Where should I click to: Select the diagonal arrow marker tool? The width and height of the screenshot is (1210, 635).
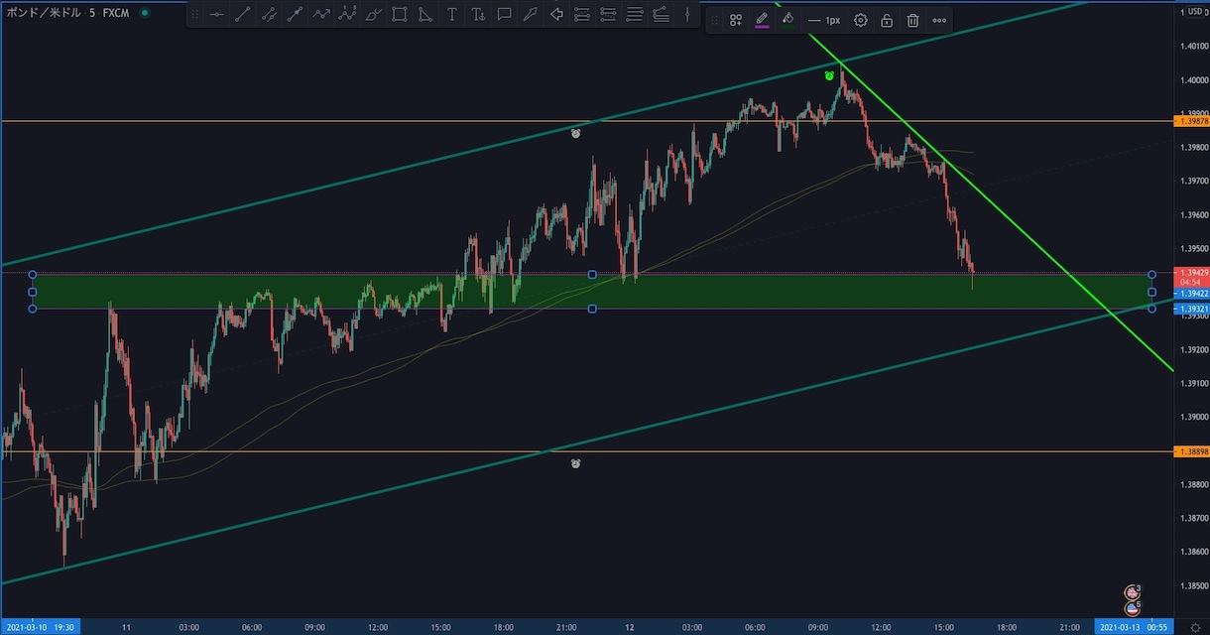tap(531, 15)
